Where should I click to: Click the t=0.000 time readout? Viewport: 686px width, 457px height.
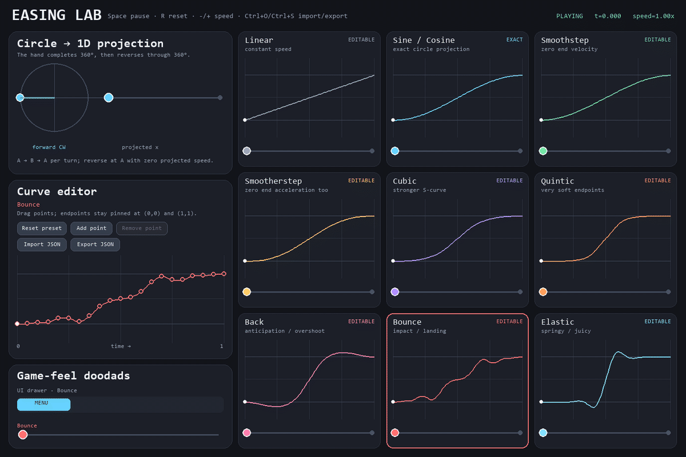click(608, 16)
